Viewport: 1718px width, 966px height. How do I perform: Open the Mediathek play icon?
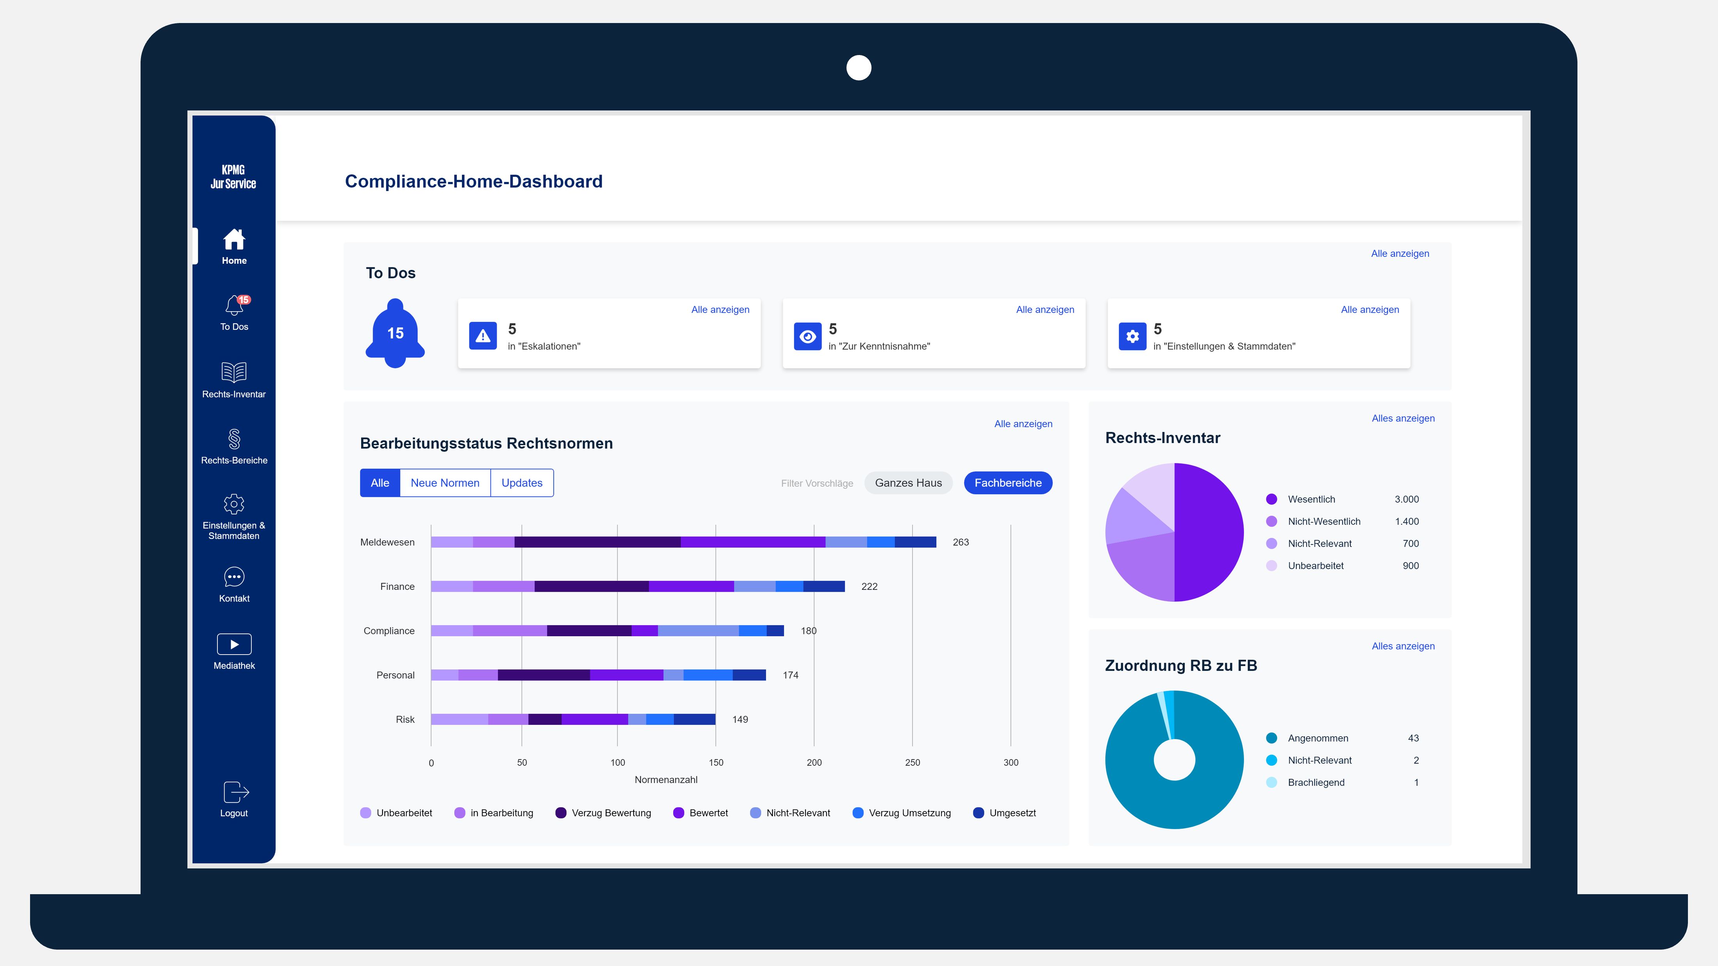pyautogui.click(x=234, y=644)
